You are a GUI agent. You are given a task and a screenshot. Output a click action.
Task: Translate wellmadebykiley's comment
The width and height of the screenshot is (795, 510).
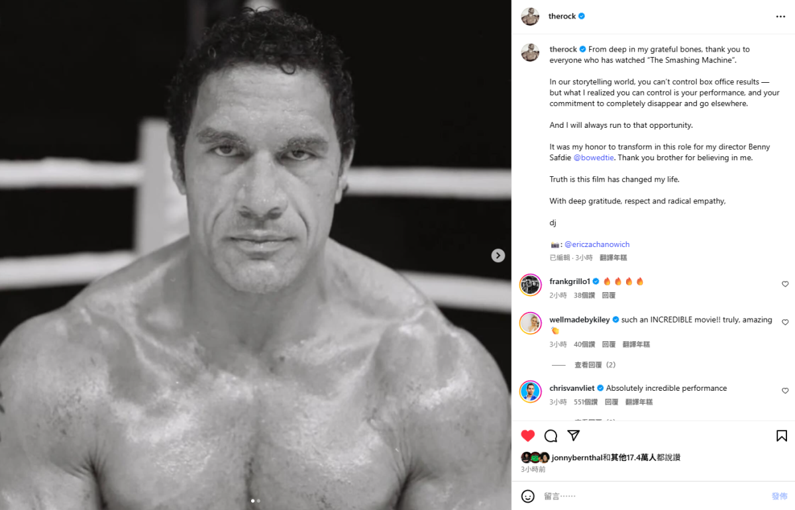click(x=636, y=344)
